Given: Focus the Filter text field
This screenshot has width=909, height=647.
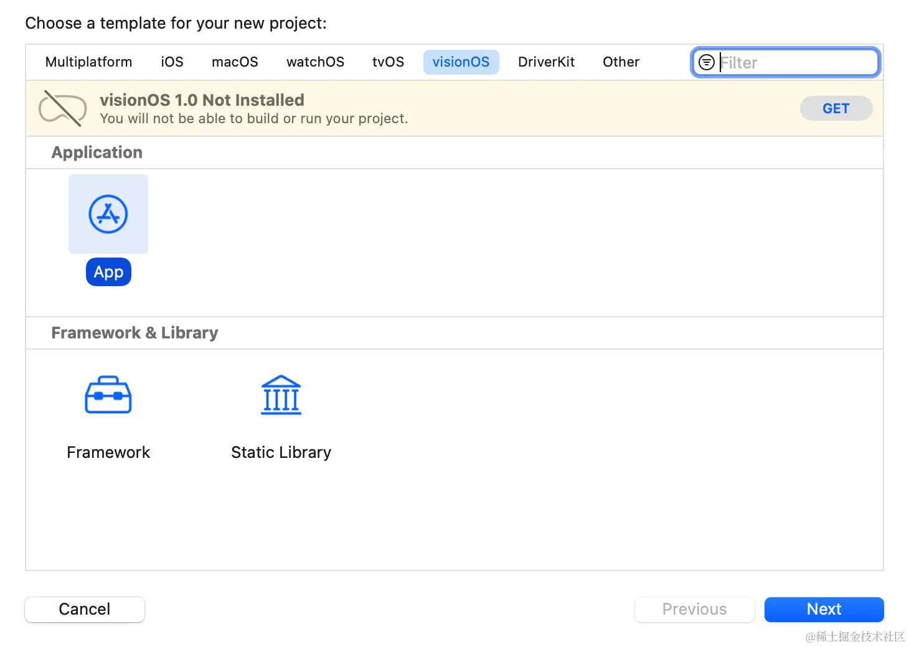Looking at the screenshot, I should tap(797, 62).
